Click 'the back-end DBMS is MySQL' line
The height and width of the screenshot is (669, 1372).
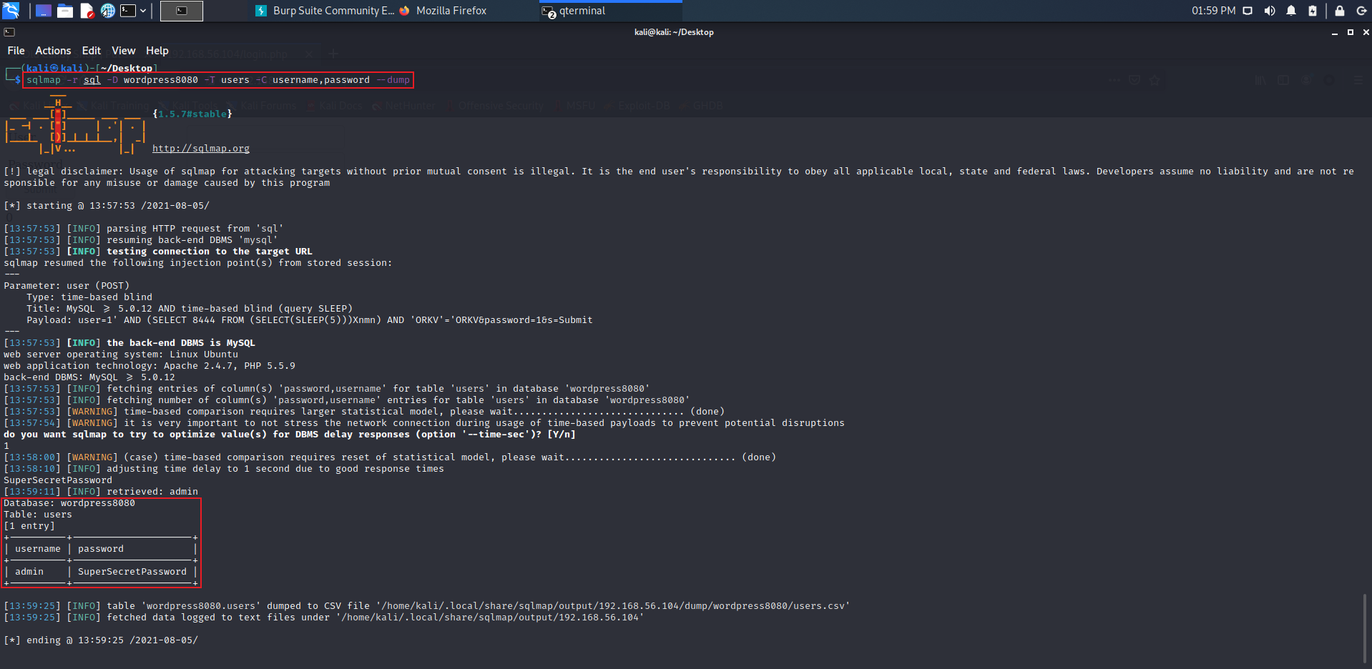point(129,343)
